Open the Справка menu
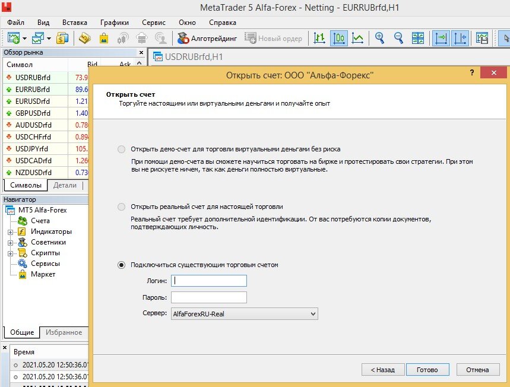510x387 pixels. (223, 23)
